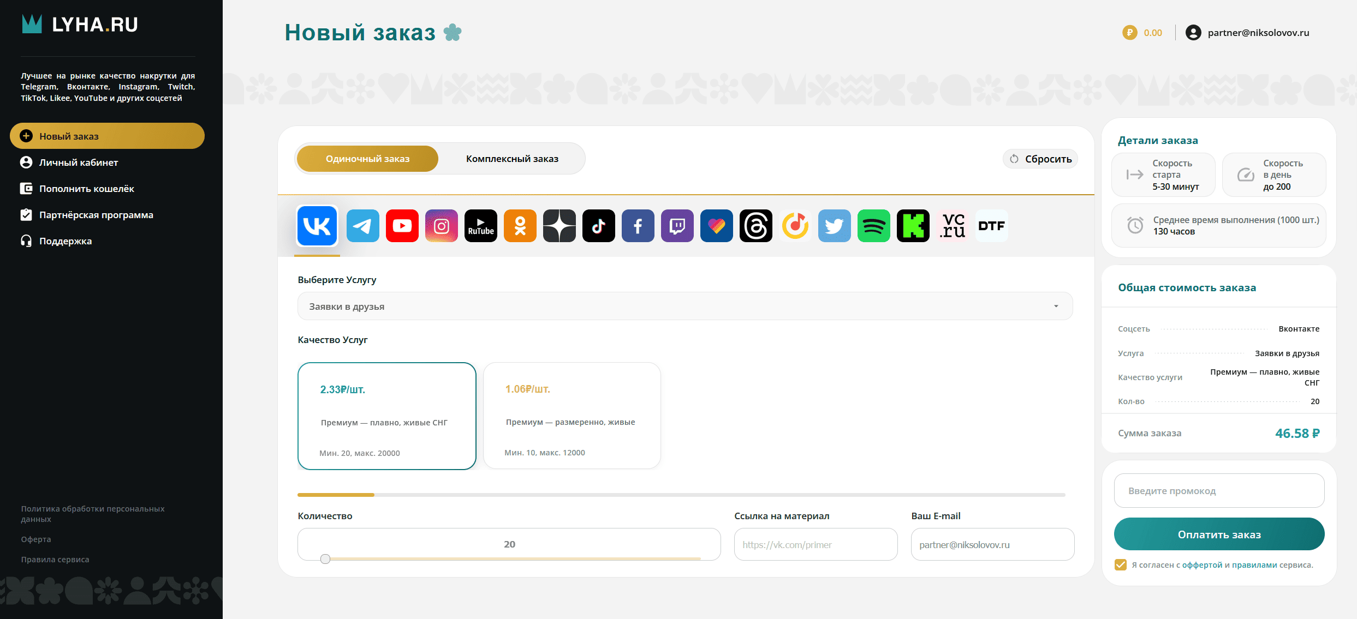Select the Threads icon

pyautogui.click(x=756, y=226)
